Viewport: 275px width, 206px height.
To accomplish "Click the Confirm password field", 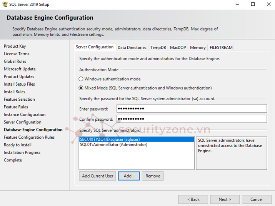I will [191, 119].
